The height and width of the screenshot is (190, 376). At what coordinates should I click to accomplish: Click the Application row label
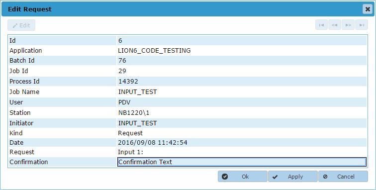coord(26,51)
